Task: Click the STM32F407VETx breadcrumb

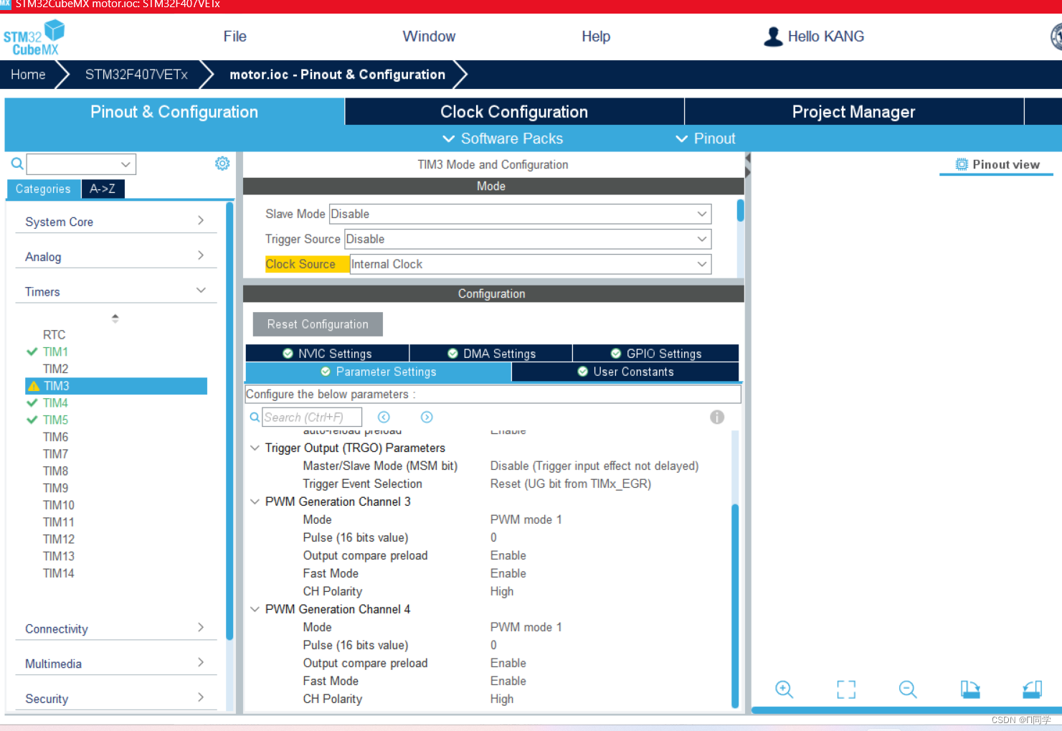Action: 136,75
